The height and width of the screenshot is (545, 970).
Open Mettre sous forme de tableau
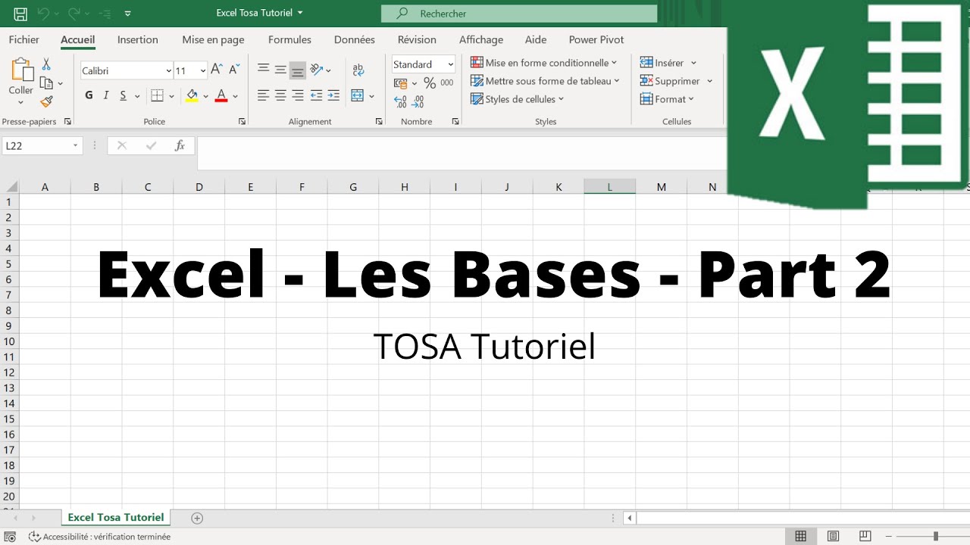click(x=546, y=81)
